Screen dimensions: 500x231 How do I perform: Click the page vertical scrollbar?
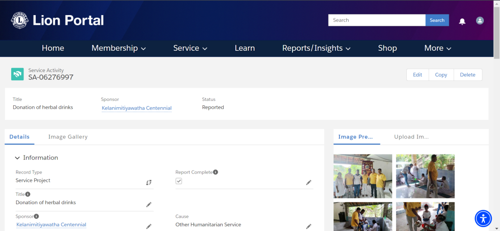[497, 33]
